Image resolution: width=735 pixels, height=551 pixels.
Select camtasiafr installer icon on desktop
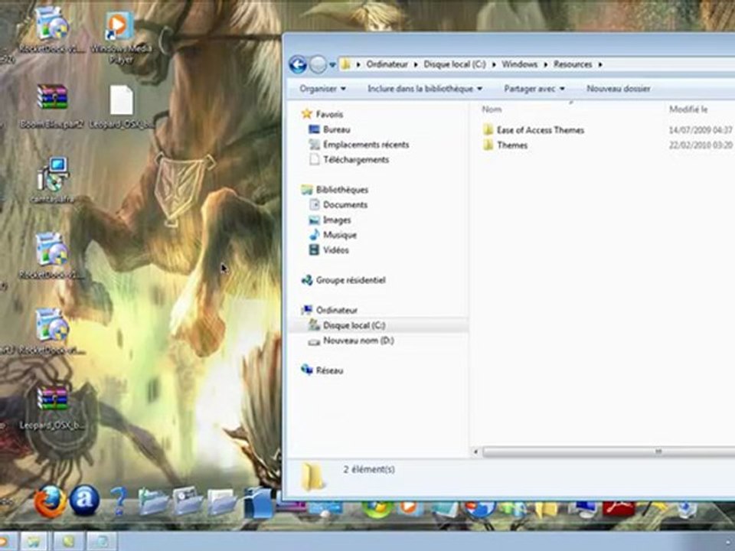click(x=53, y=174)
